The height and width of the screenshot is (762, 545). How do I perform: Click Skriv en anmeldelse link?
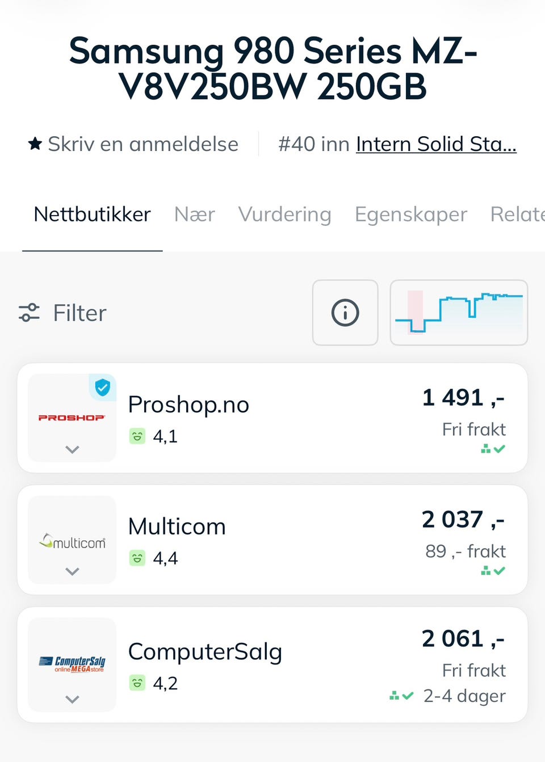[x=143, y=144]
